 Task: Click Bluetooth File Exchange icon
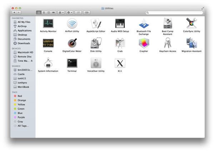pyautogui.click(x=144, y=23)
